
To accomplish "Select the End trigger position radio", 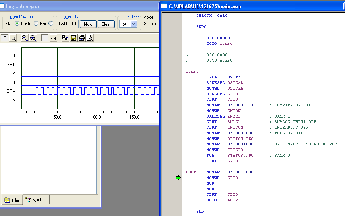I will coord(51,24).
